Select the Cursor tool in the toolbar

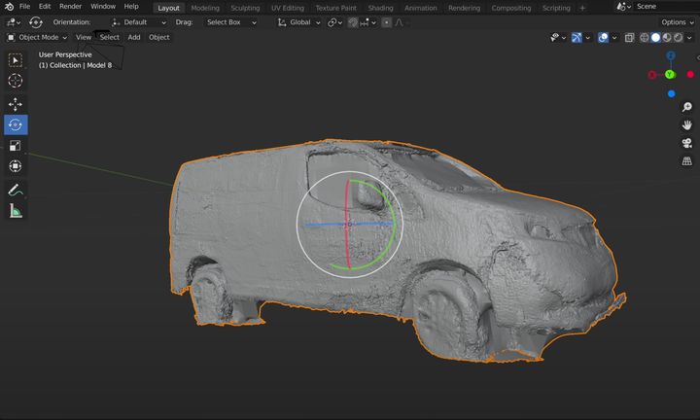[16, 81]
